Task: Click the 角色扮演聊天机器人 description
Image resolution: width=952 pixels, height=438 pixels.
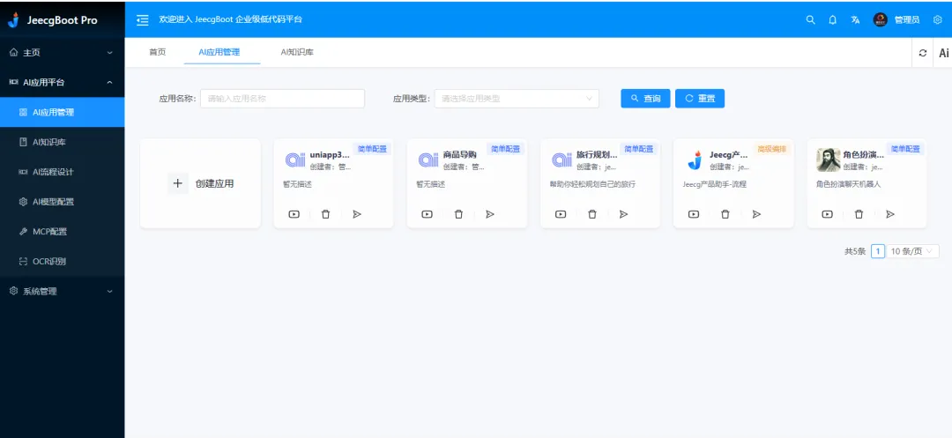Action: (848, 184)
